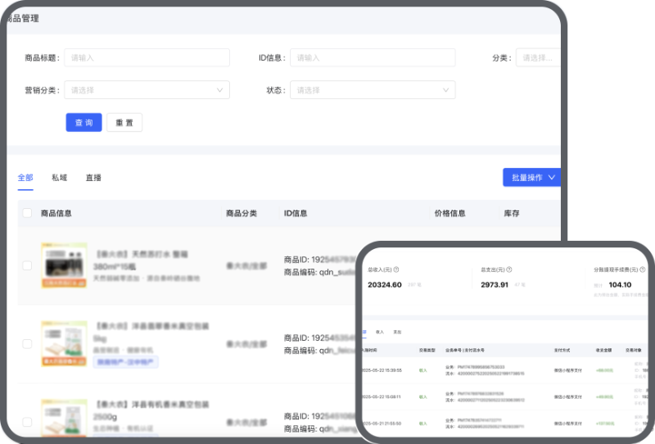Focus the ID信息 input field
The image size is (655, 444).
(x=373, y=57)
